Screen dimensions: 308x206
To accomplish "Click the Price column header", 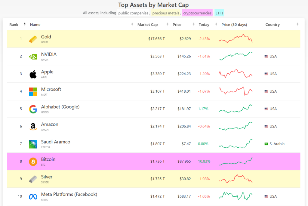I will coord(177,25).
